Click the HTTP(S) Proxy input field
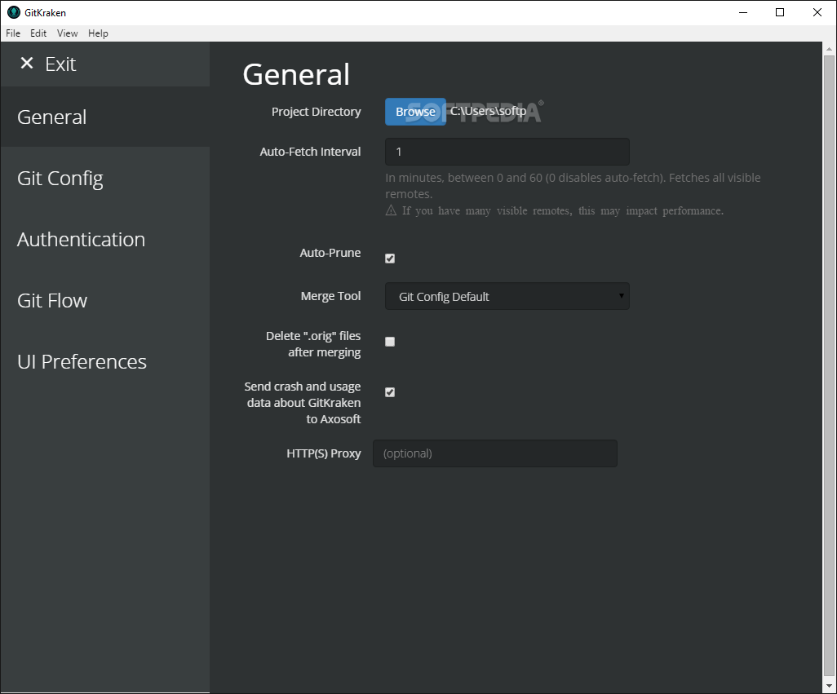Image resolution: width=837 pixels, height=694 pixels. (495, 453)
